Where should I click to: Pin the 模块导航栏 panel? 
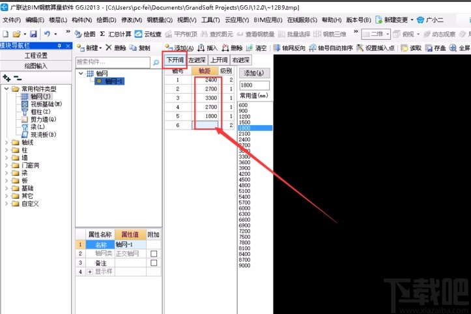tap(59, 46)
